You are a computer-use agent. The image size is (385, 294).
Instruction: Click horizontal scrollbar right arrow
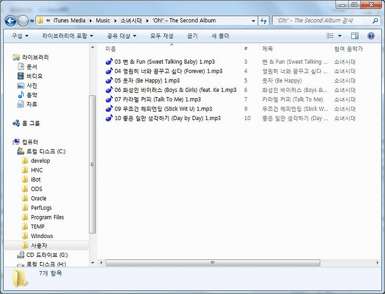coord(378,263)
